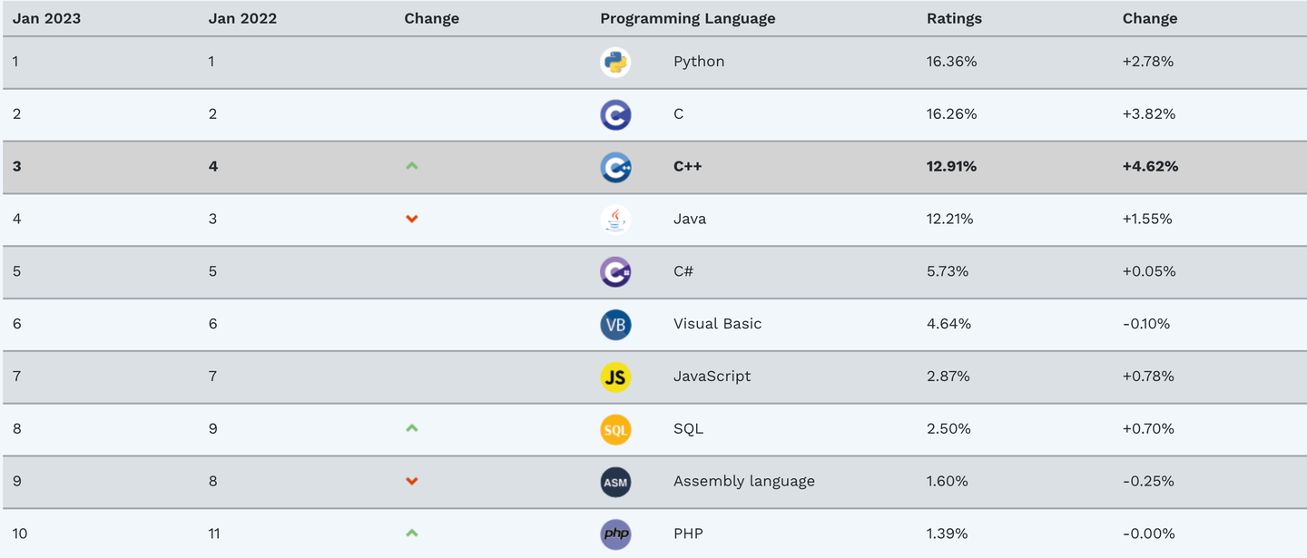This screenshot has height=558, width=1307.
Task: Select the Python language name
Action: 699,62
